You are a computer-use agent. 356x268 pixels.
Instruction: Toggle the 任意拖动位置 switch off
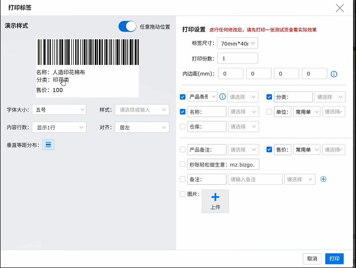[127, 27]
